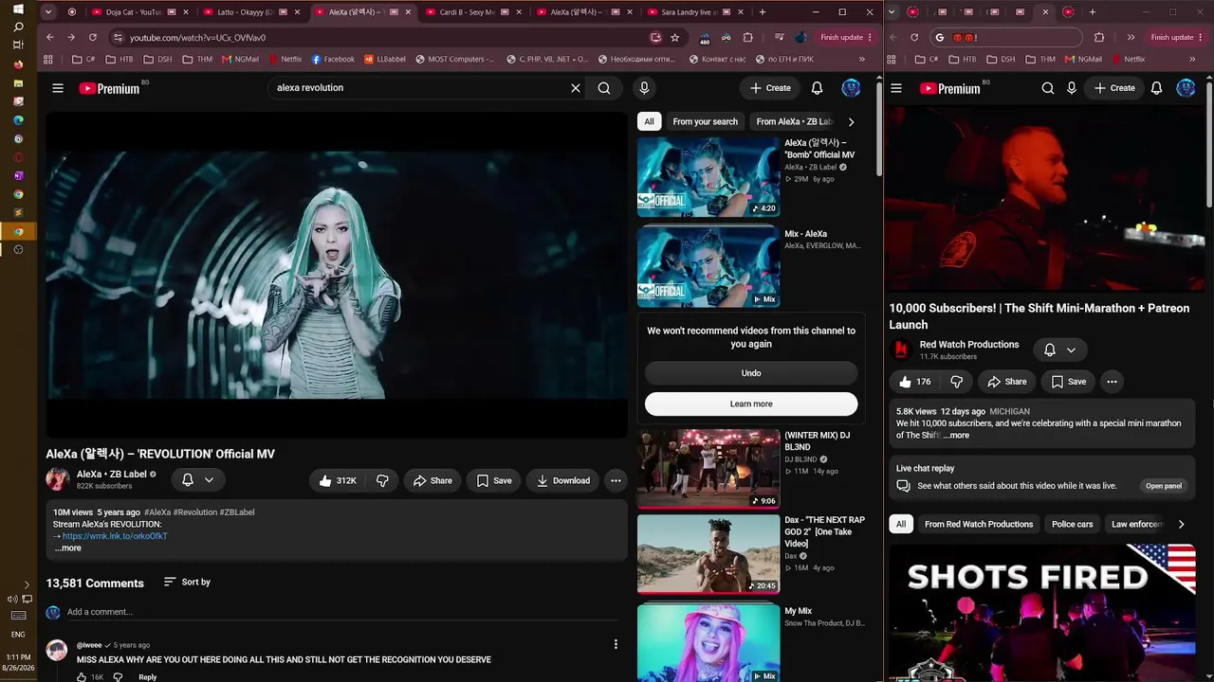Save the AleXa REVOLUTION video to a playlist
The height and width of the screenshot is (682, 1214).
point(493,480)
